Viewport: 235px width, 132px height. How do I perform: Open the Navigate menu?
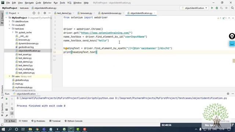tap(29, 3)
